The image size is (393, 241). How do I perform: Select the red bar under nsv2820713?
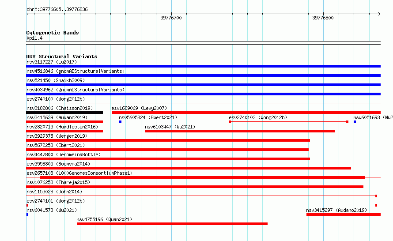pos(64,131)
